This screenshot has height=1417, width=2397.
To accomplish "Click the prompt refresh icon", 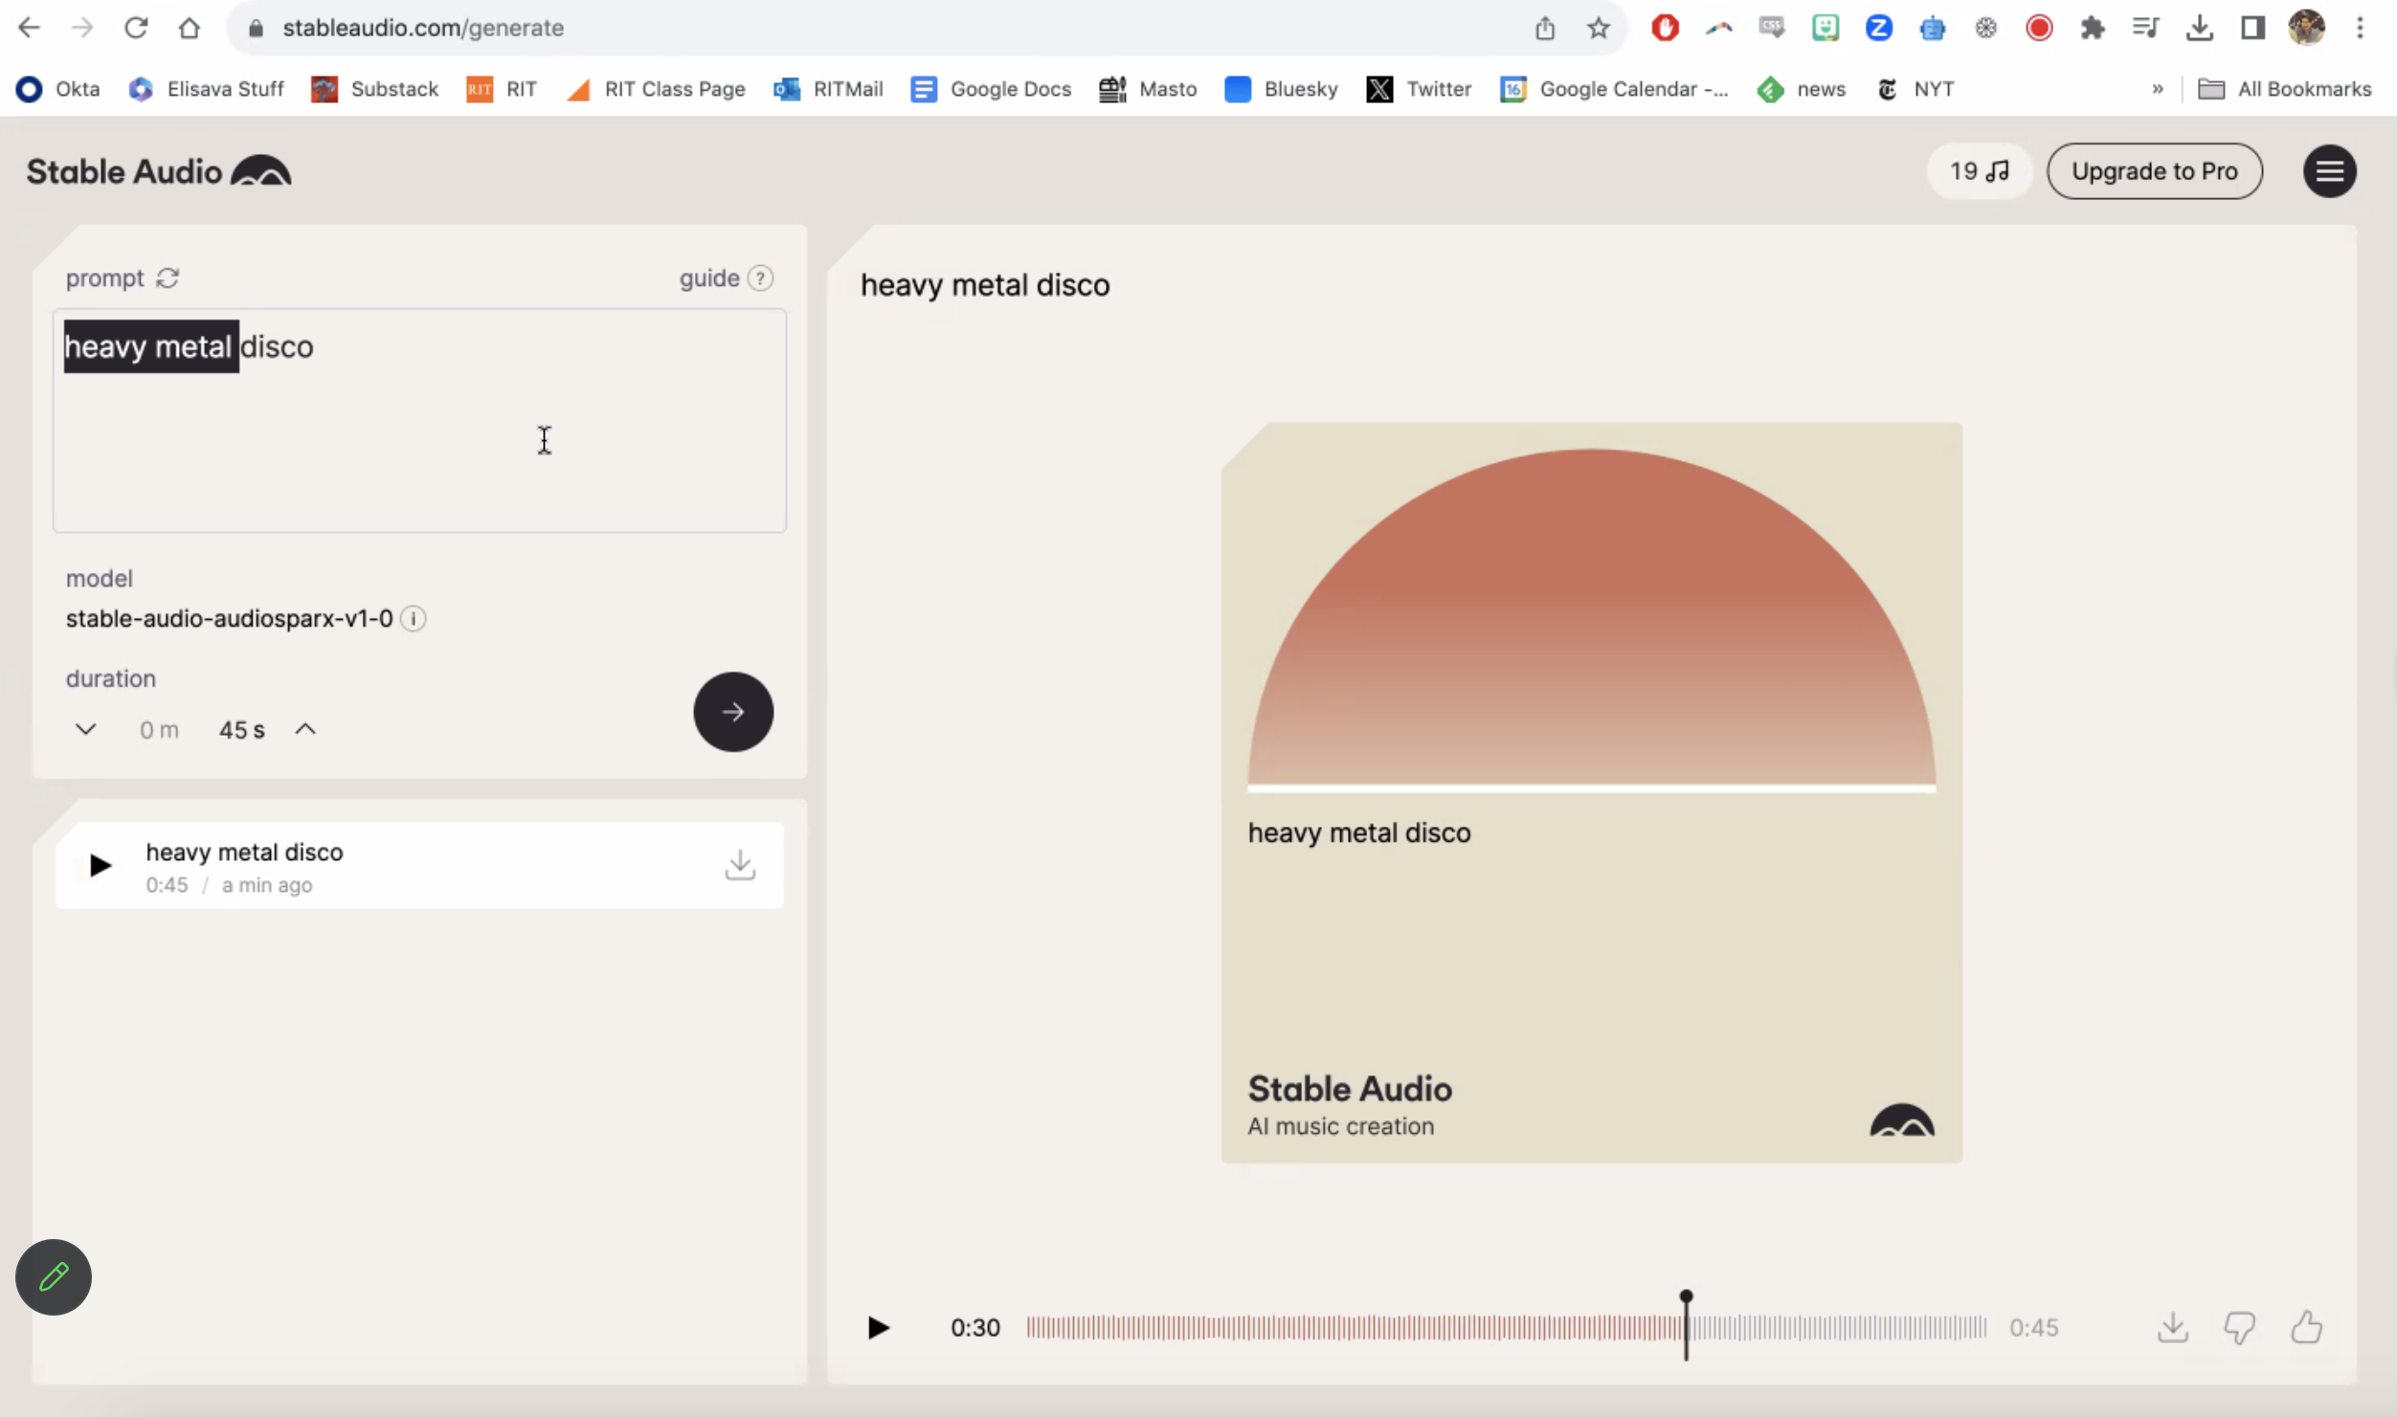I will (168, 278).
